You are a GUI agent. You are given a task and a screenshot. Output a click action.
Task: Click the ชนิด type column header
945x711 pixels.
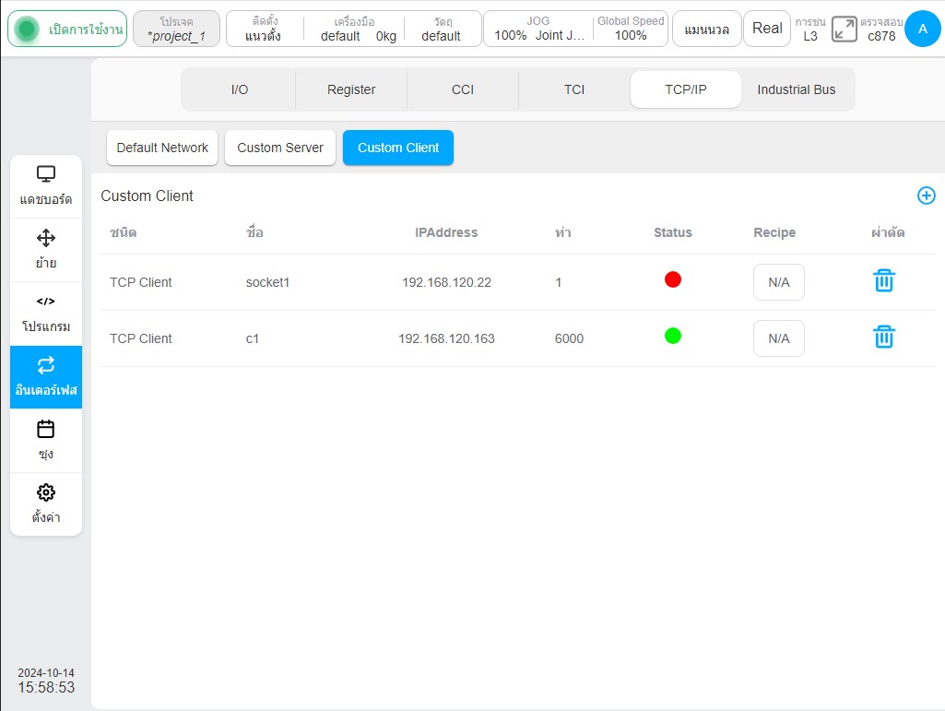point(123,232)
